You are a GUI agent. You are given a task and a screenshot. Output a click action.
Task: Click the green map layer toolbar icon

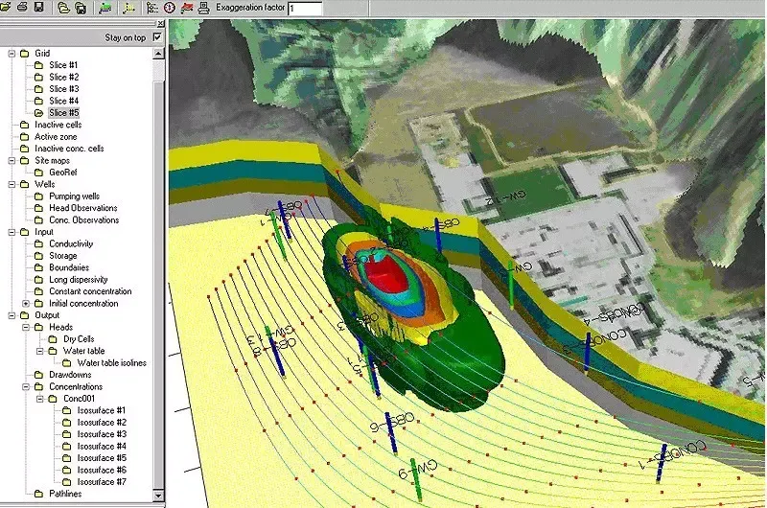[x=105, y=8]
